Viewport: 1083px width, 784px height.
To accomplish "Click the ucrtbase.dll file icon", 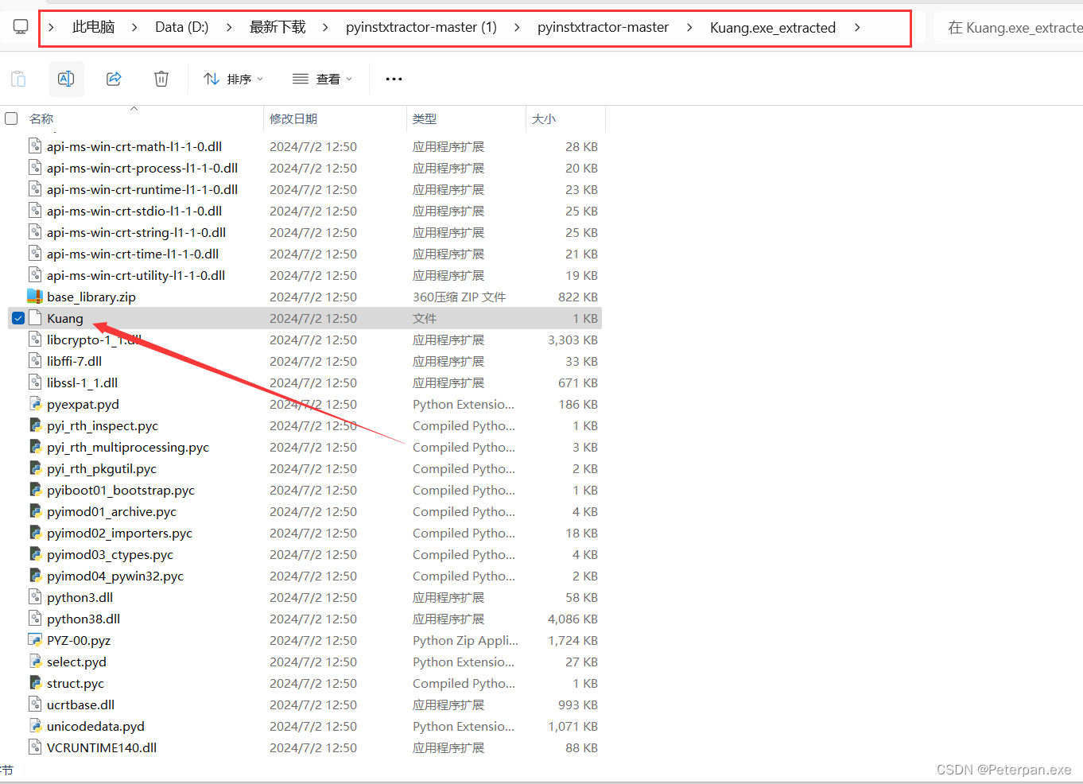I will click(35, 704).
